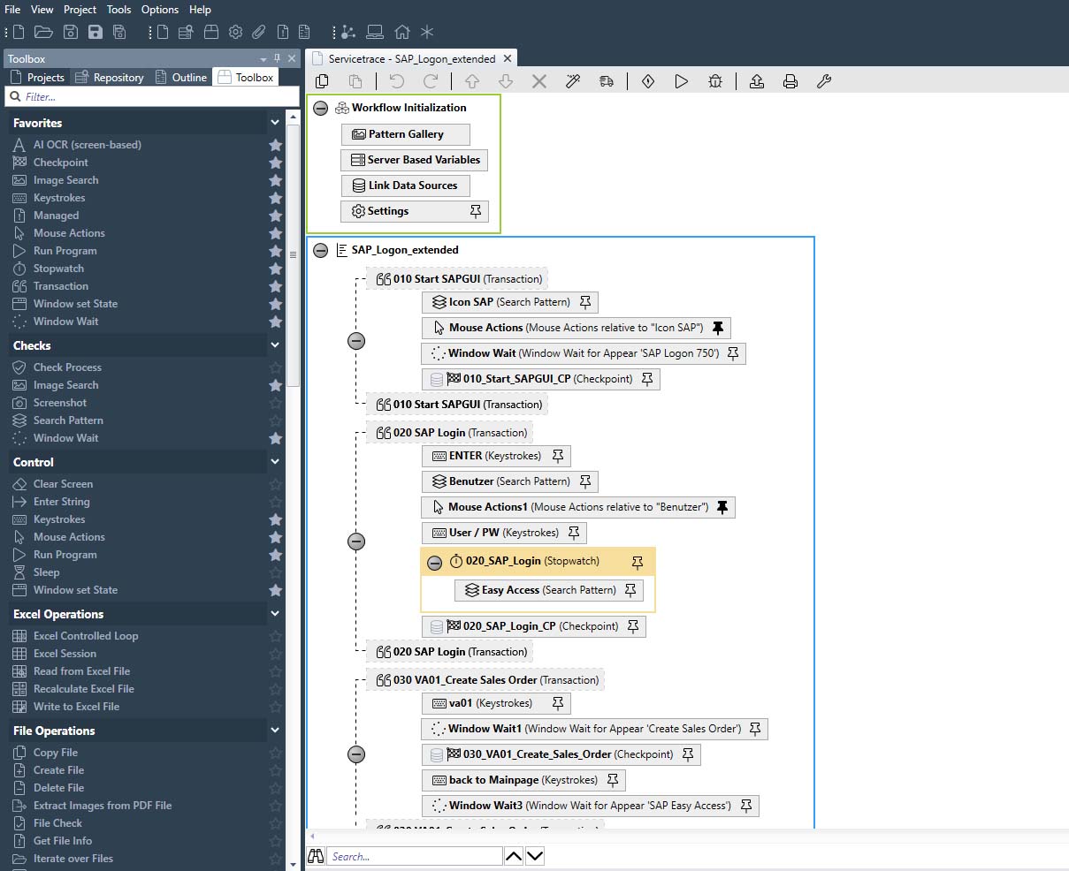Click the Home icon in the top toolbar

point(402,33)
